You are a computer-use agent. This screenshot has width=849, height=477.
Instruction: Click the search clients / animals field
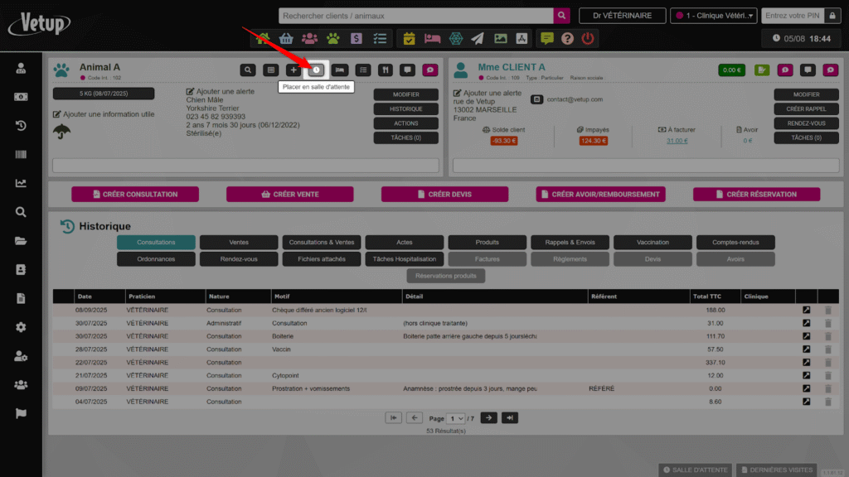417,16
